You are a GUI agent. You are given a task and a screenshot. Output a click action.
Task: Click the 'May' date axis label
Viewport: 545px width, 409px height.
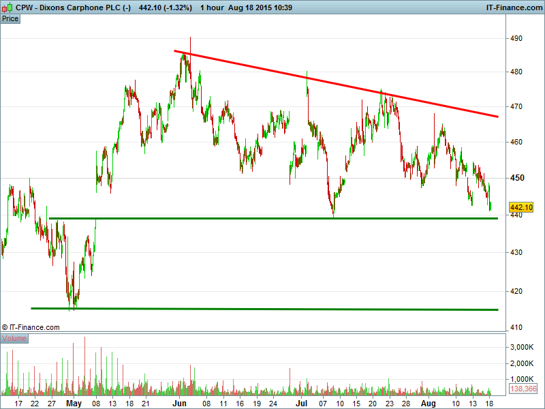click(74, 404)
